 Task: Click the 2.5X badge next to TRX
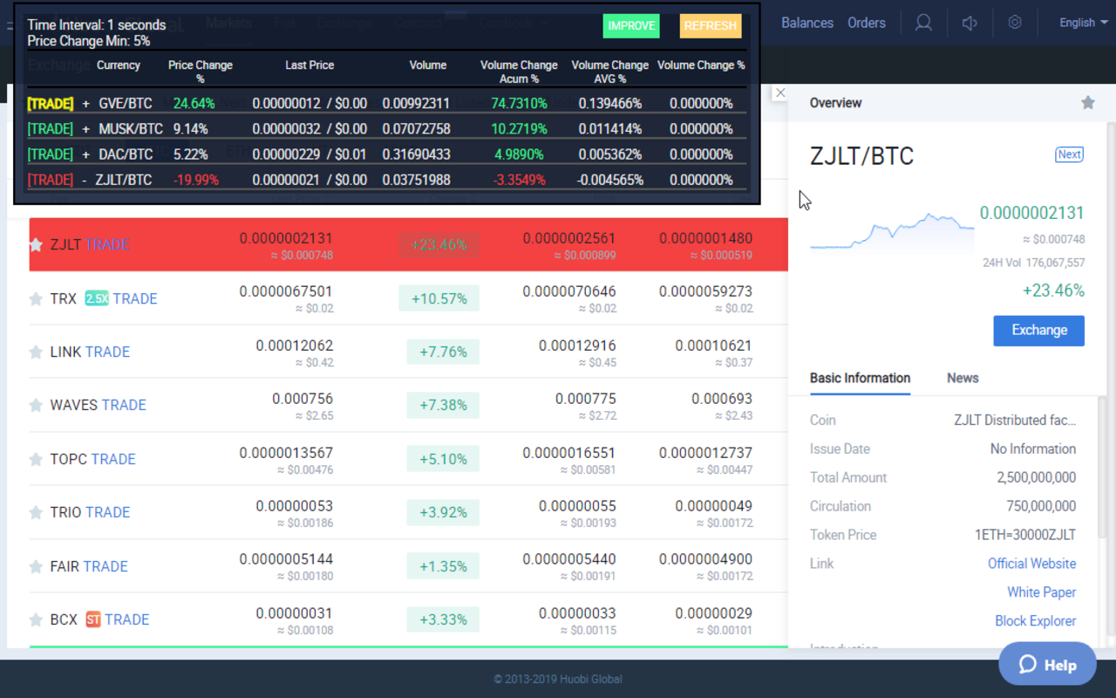[x=97, y=298]
